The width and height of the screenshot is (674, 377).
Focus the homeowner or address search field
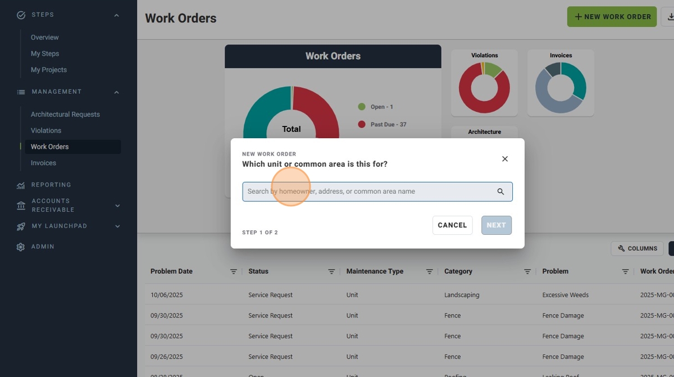pos(377,192)
